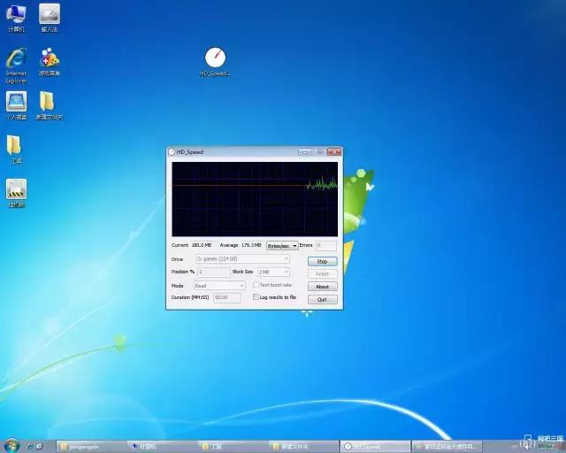The width and height of the screenshot is (566, 453).
Task: Switch to the HD_Speed taskbar button
Action: 375,446
